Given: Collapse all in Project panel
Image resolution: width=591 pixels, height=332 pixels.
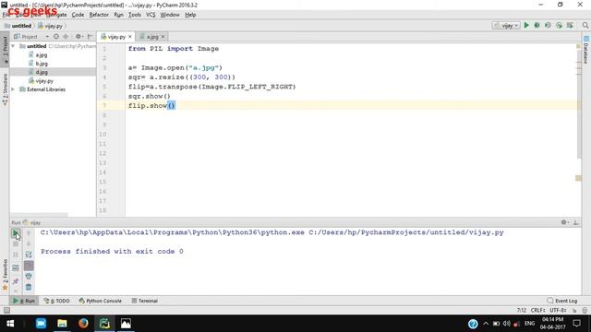Looking at the screenshot, I should point(66,37).
